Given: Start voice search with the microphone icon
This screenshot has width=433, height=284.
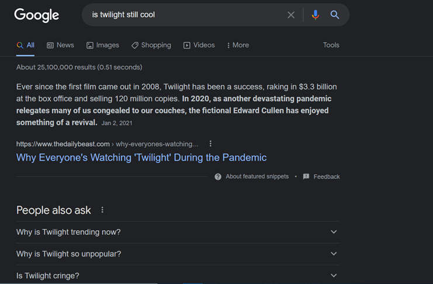Looking at the screenshot, I should pyautogui.click(x=316, y=15).
